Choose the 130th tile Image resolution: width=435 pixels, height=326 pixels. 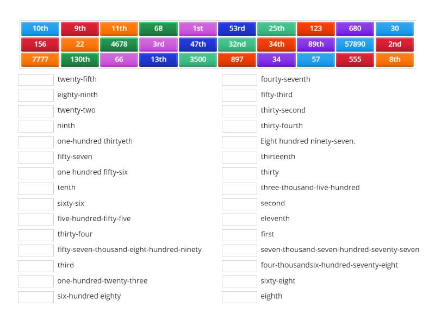point(80,60)
